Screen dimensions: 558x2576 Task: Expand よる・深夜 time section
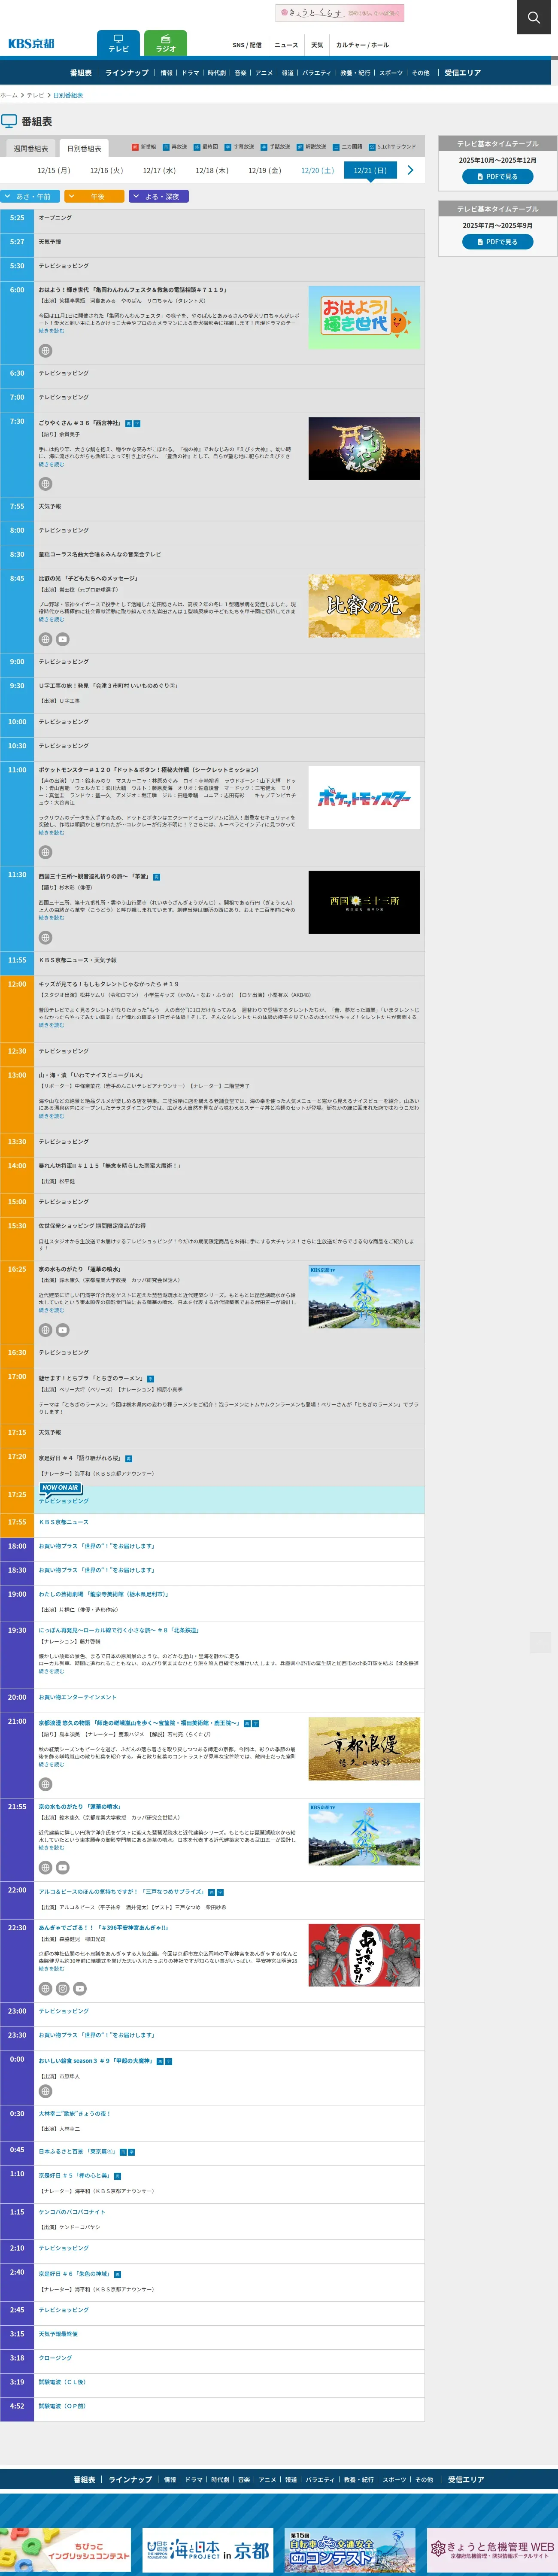pos(159,197)
